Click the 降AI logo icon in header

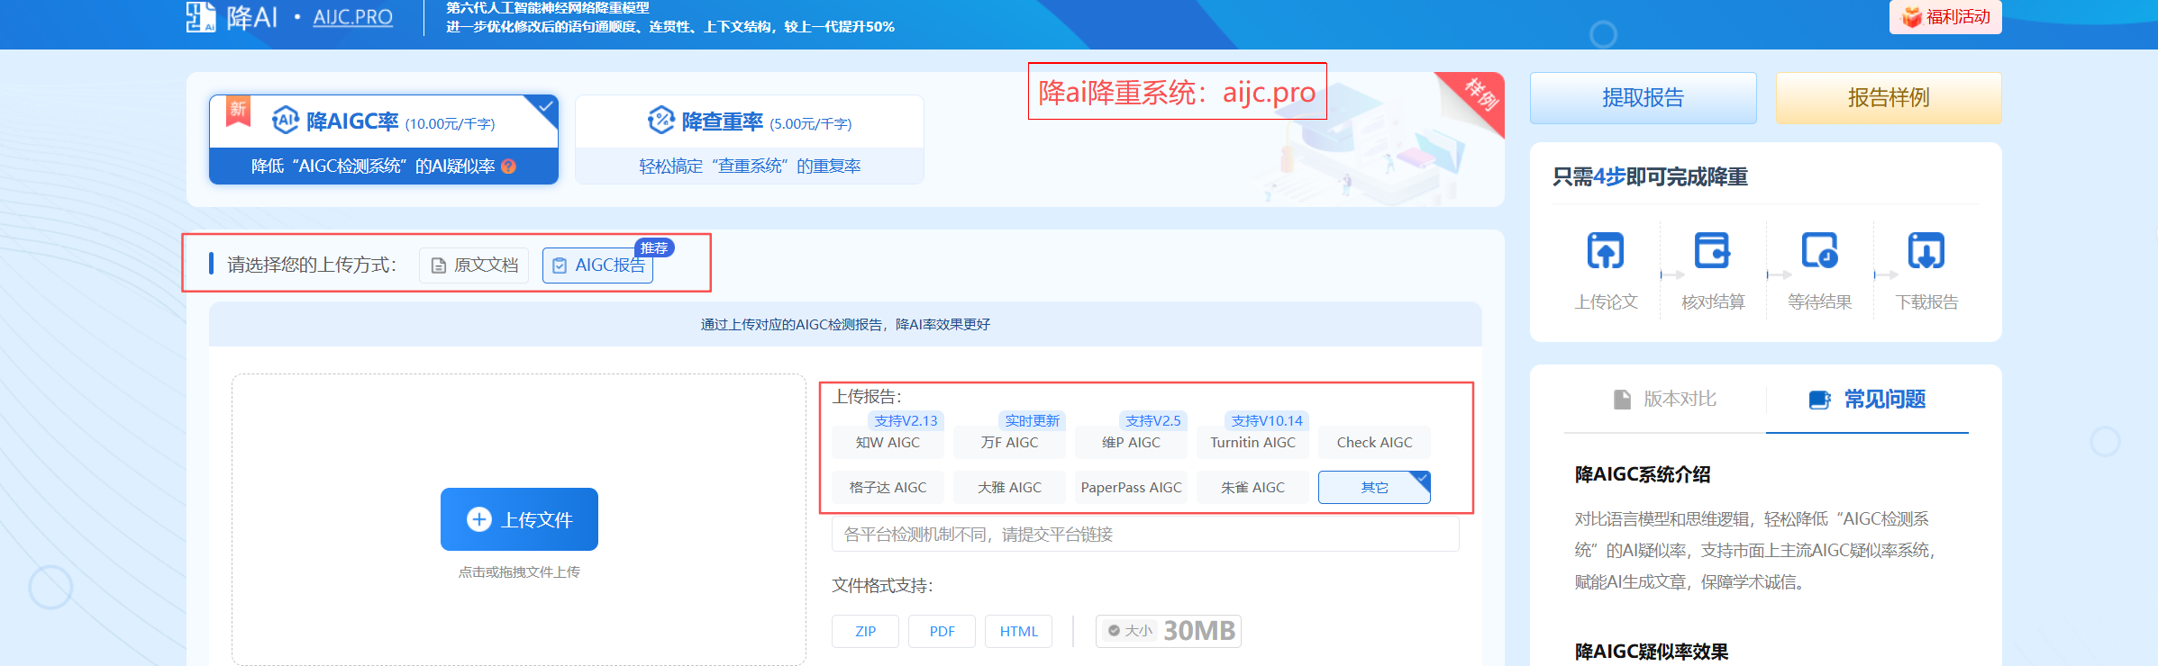(x=201, y=17)
